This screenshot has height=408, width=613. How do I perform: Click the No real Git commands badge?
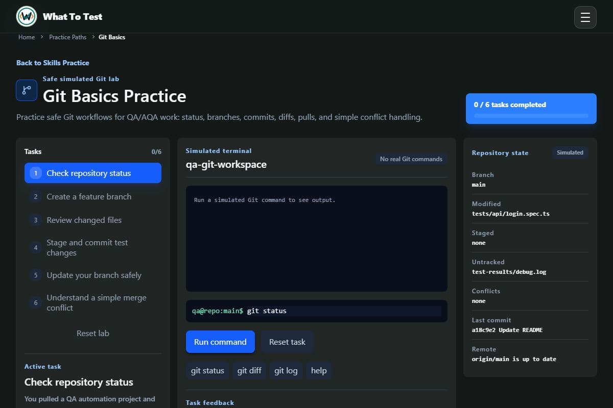(411, 159)
